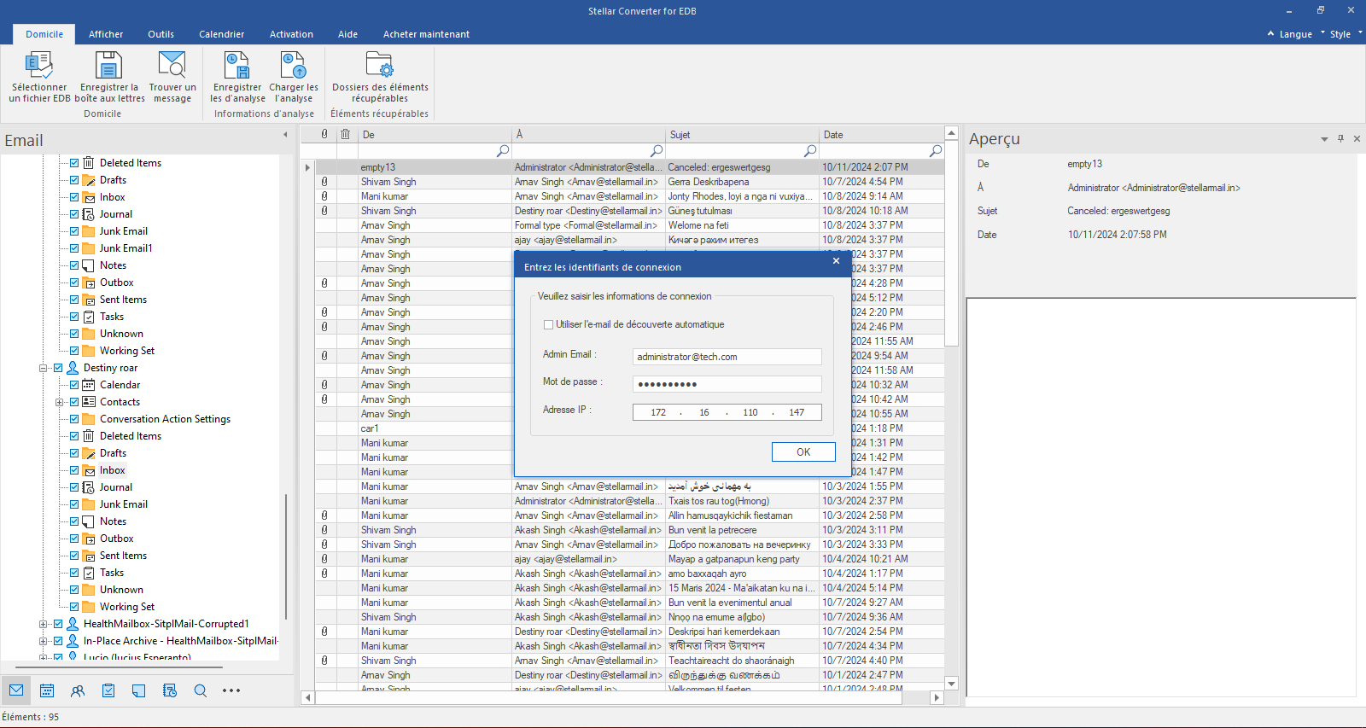
Task: Expand In-Place Archive node
Action: coord(43,641)
